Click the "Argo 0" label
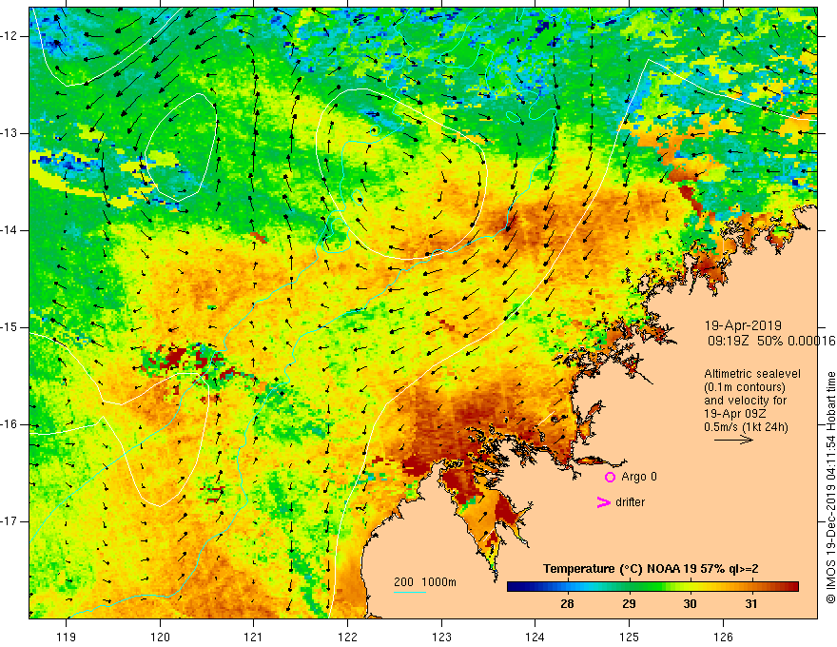The width and height of the screenshot is (837, 647). click(x=639, y=477)
